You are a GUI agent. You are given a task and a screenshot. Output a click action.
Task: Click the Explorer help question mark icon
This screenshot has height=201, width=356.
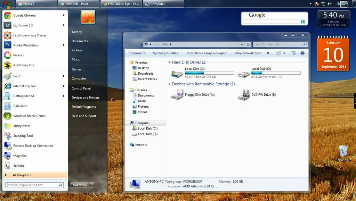pos(302,53)
